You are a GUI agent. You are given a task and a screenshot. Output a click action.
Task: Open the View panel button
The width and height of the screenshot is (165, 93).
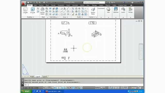coord(108,10)
